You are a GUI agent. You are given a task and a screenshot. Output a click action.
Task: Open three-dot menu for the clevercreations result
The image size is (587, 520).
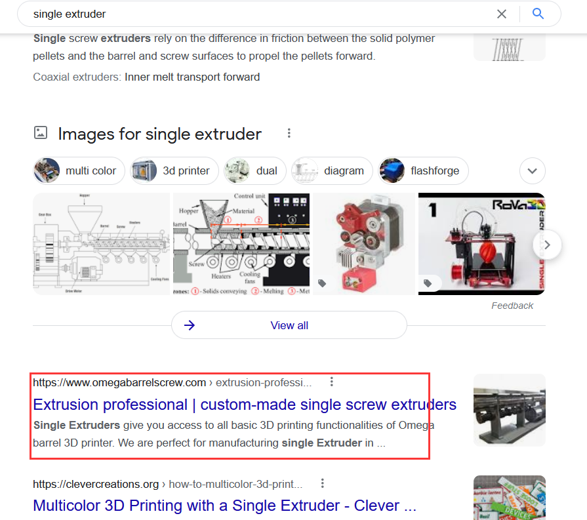[322, 483]
